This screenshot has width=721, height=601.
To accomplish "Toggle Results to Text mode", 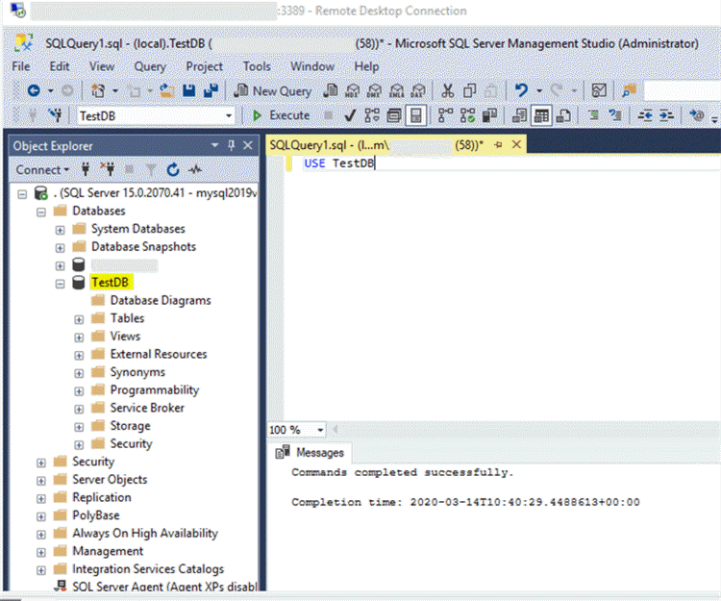I will [519, 115].
